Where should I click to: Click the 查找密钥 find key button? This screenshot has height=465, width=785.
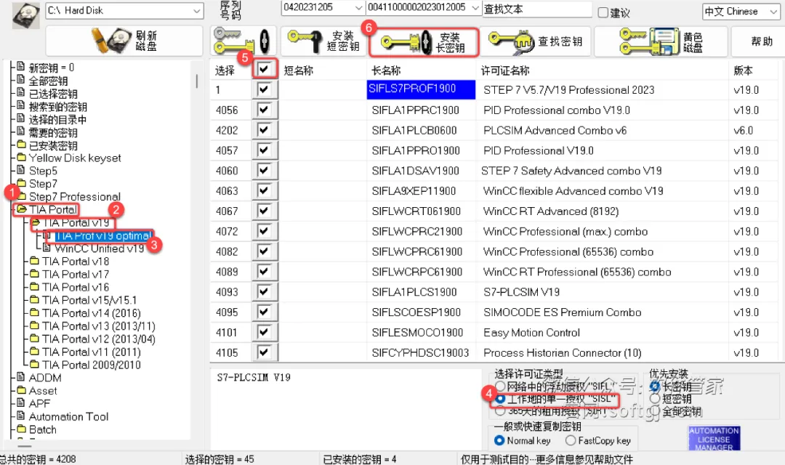point(536,41)
